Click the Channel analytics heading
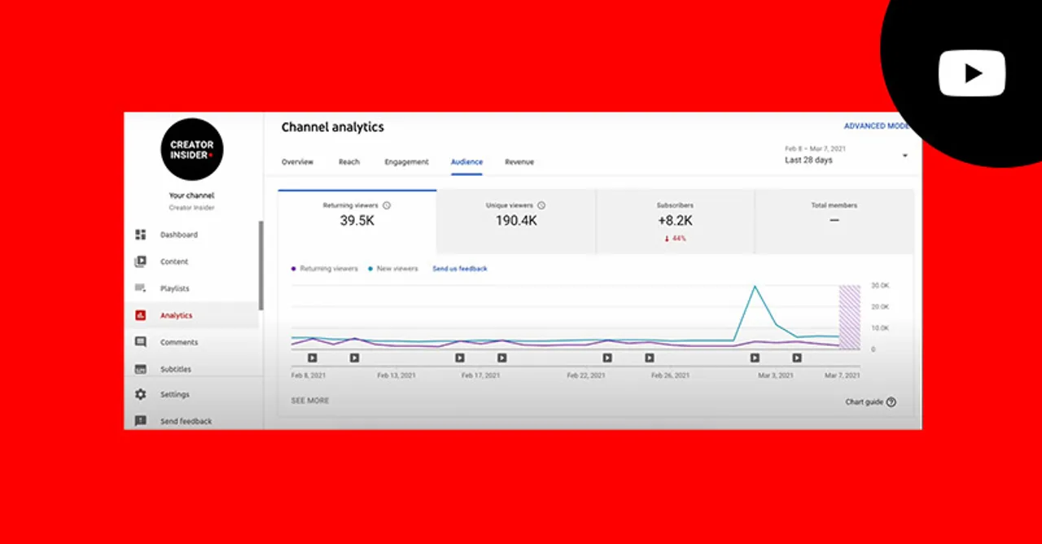 point(332,127)
